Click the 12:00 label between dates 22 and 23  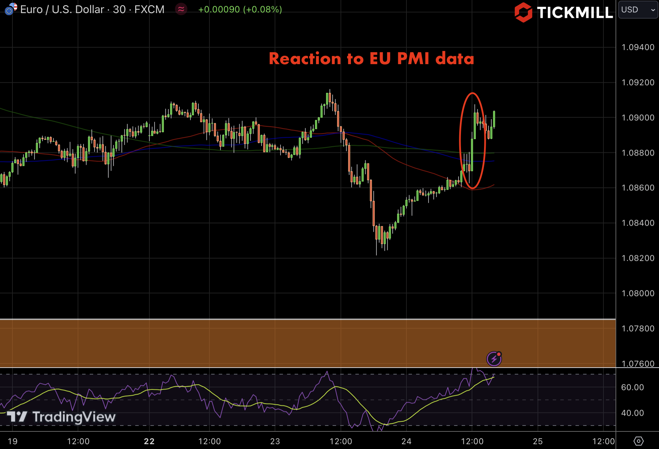(x=210, y=441)
